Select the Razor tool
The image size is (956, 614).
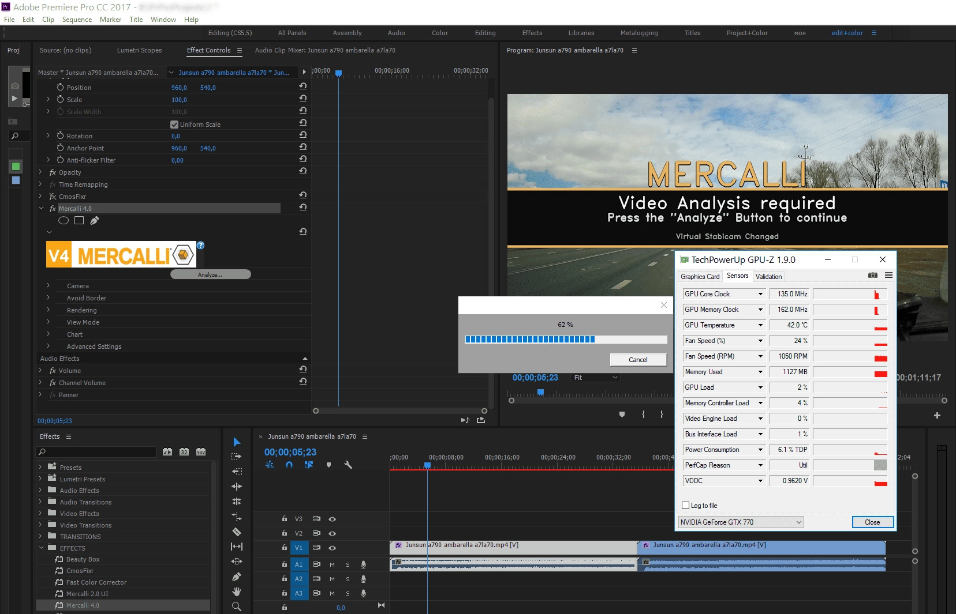coord(237,532)
